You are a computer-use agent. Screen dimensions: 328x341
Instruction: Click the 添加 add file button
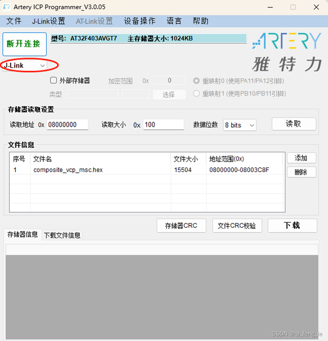tap(301, 158)
